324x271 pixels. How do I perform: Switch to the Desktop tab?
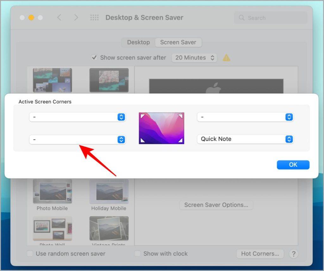[139, 42]
